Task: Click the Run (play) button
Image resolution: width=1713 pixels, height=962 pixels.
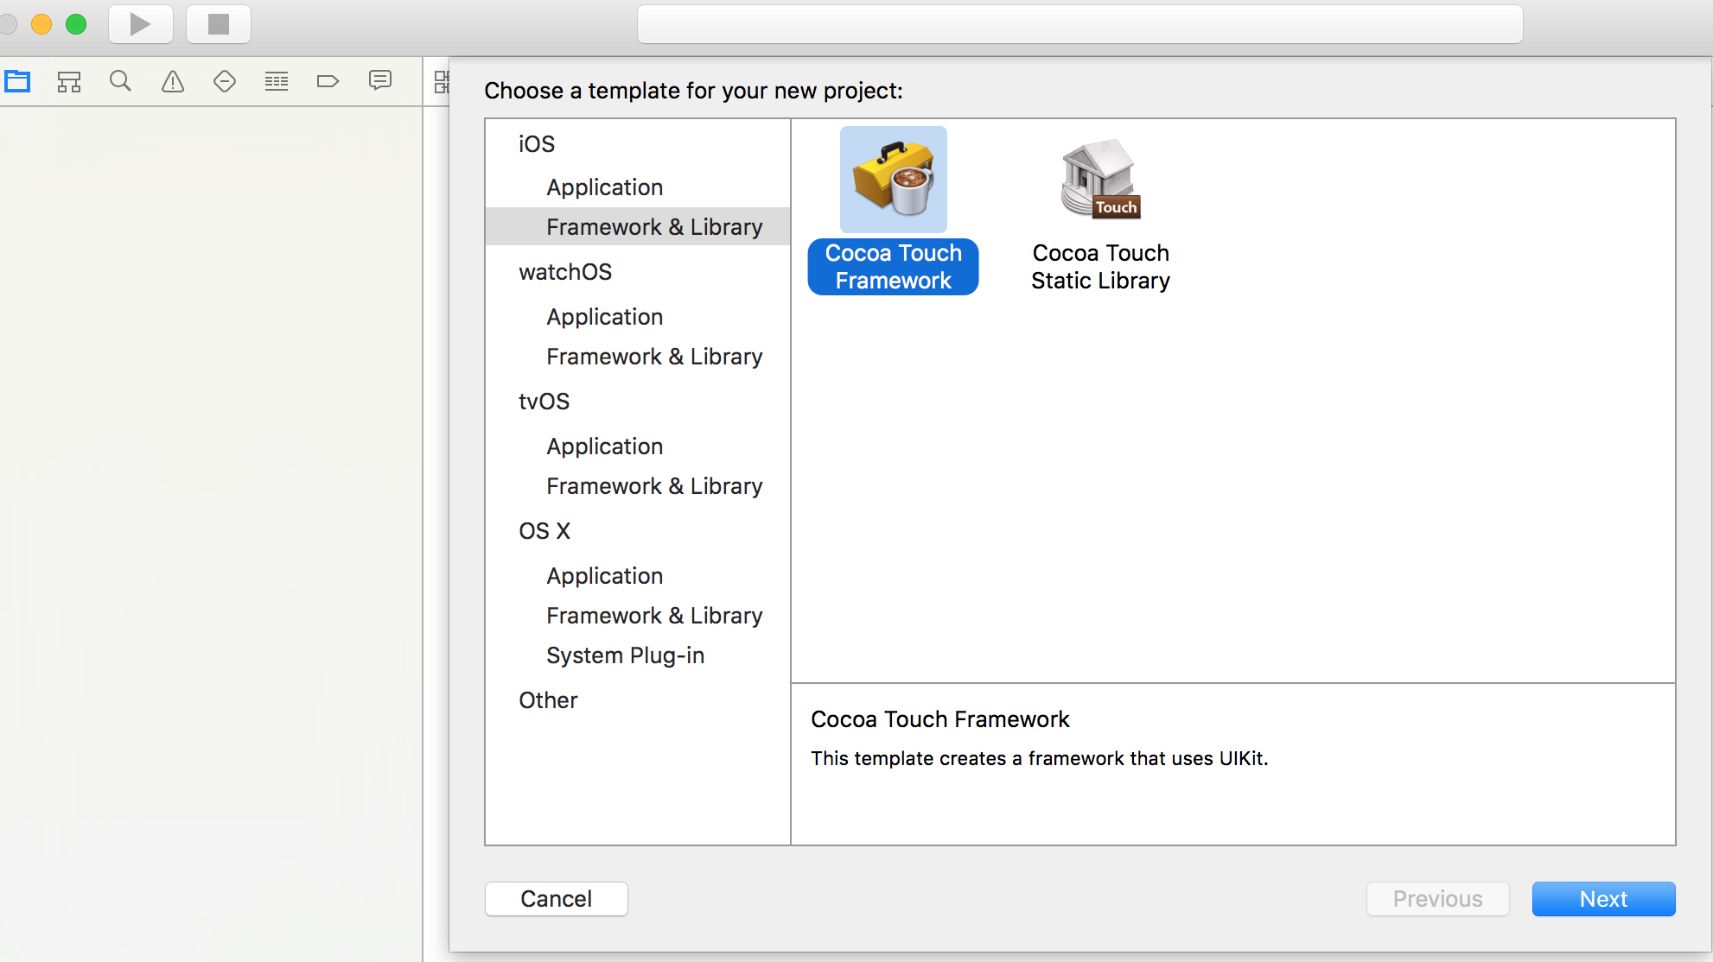Action: pyautogui.click(x=140, y=24)
